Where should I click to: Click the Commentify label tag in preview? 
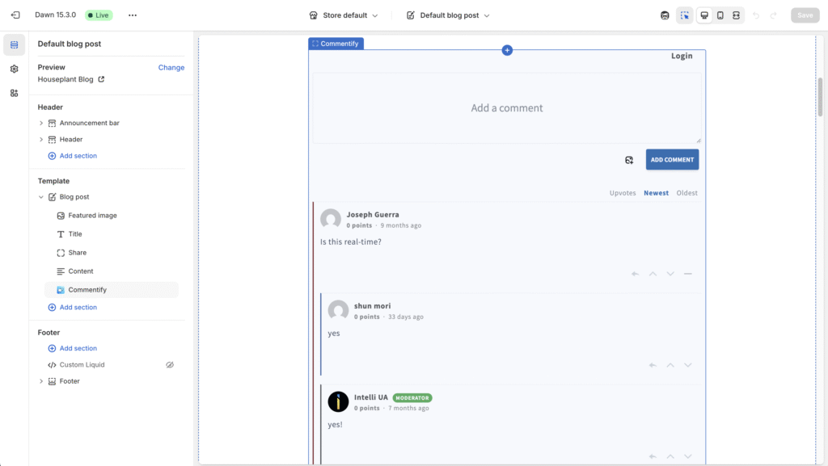(x=336, y=44)
